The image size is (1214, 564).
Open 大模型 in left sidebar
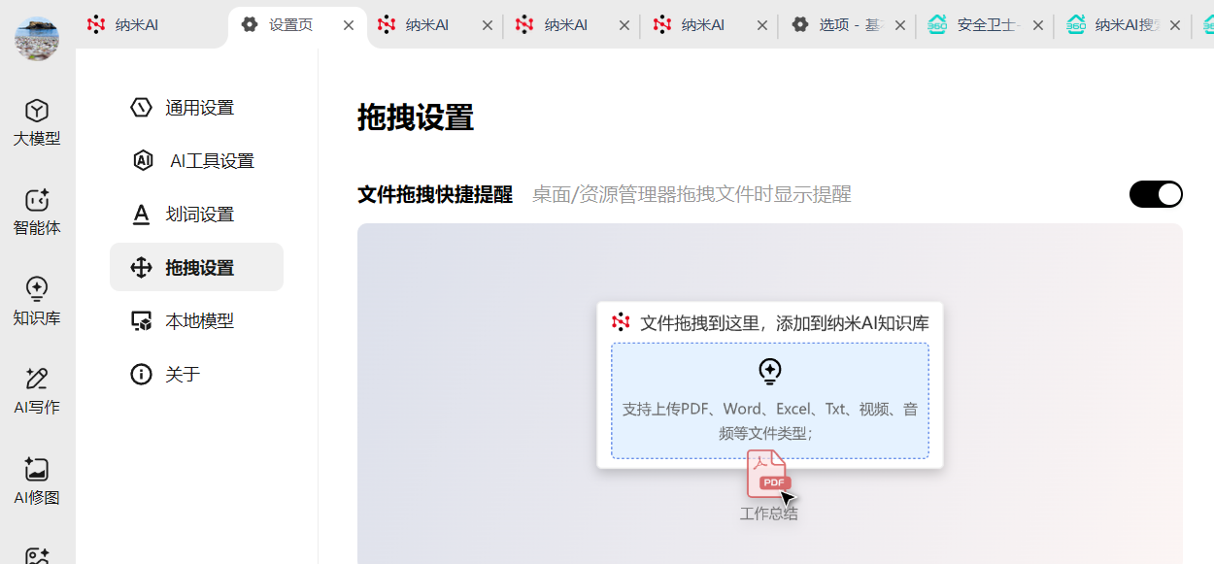tap(37, 123)
